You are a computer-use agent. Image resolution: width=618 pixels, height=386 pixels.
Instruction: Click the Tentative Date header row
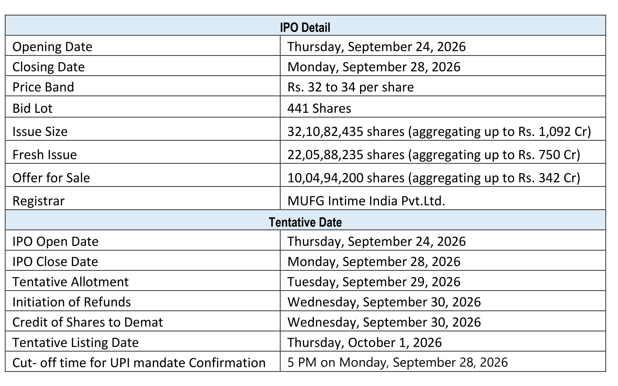pyautogui.click(x=305, y=220)
